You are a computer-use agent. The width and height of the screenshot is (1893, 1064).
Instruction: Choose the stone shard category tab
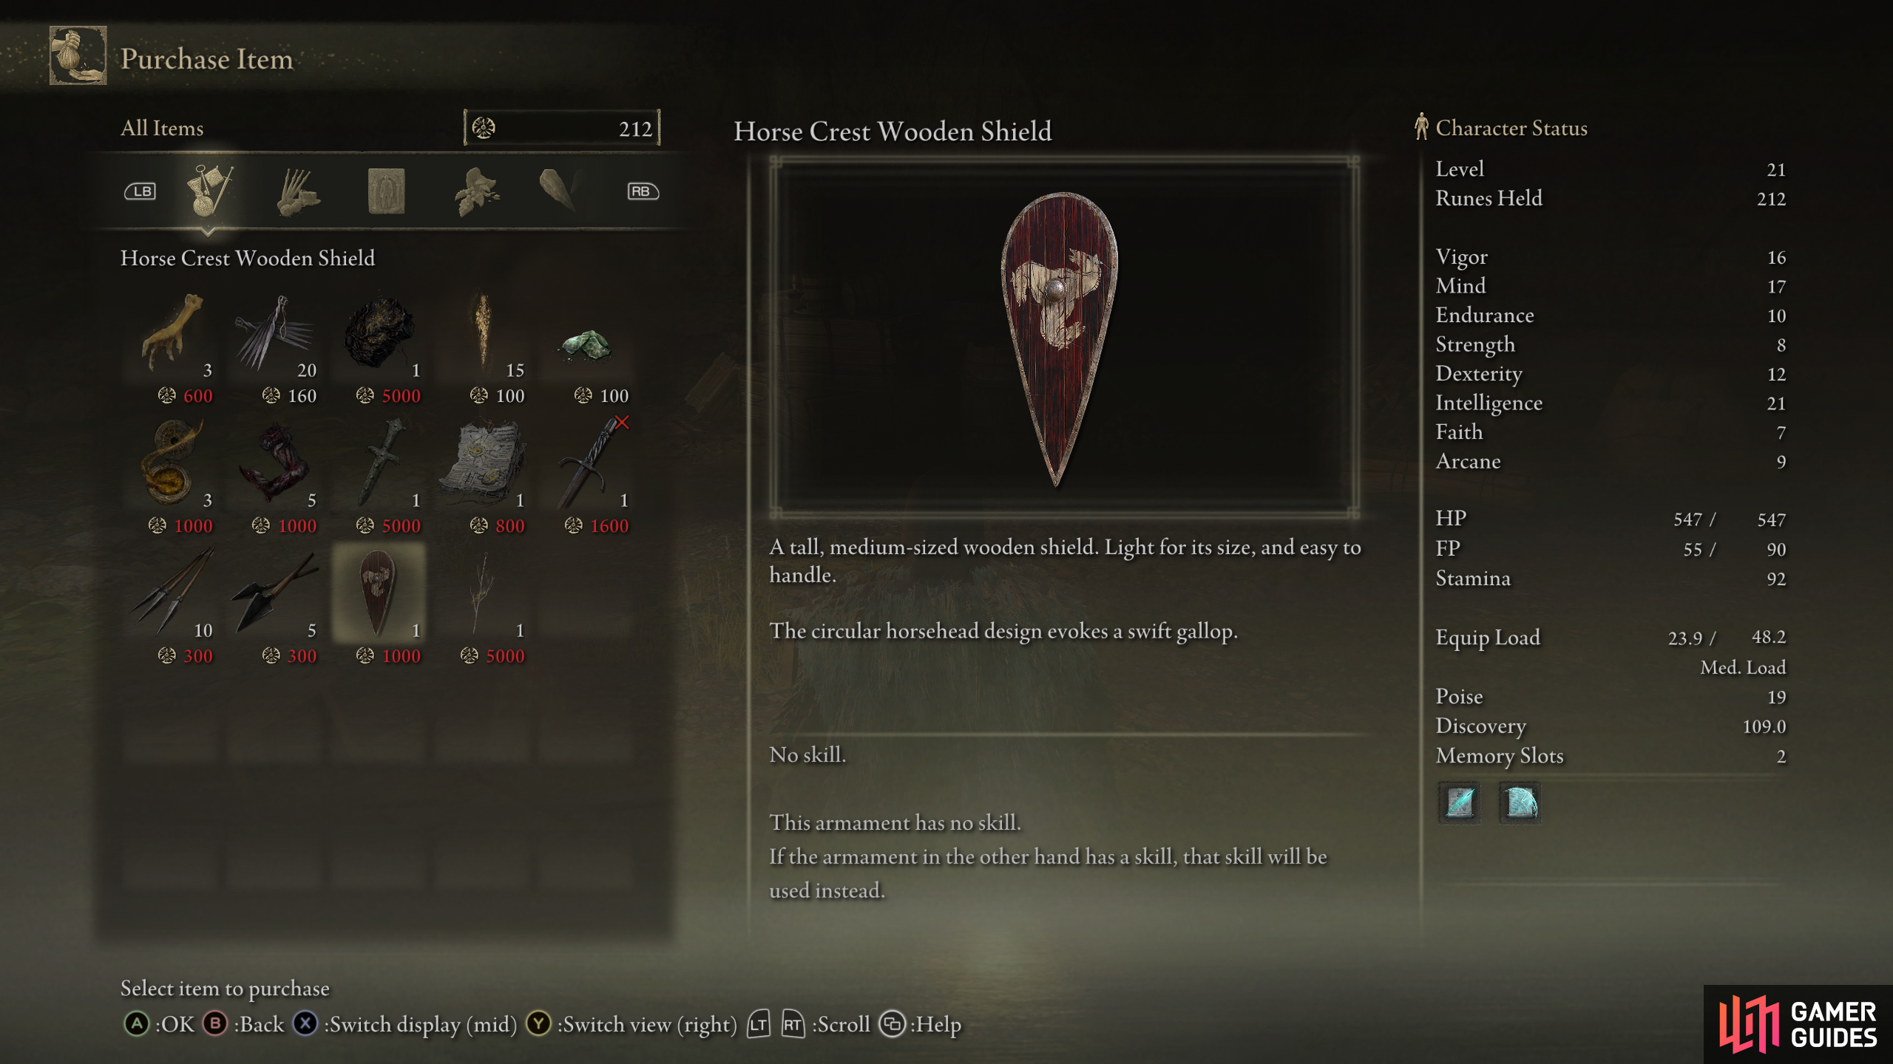[x=558, y=191]
